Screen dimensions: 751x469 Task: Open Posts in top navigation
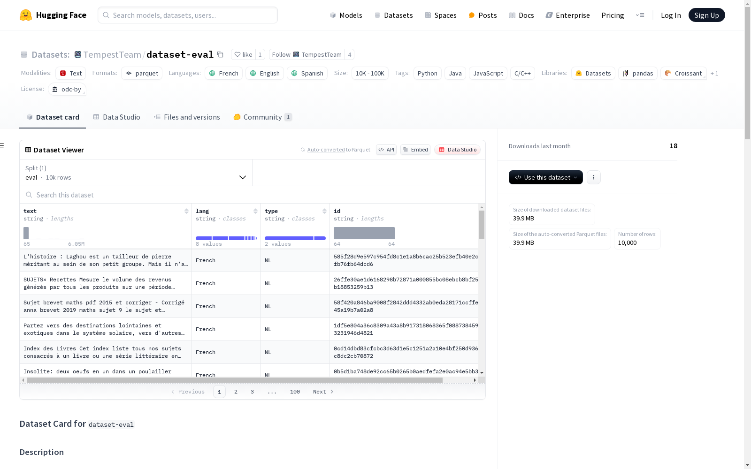coord(483,15)
